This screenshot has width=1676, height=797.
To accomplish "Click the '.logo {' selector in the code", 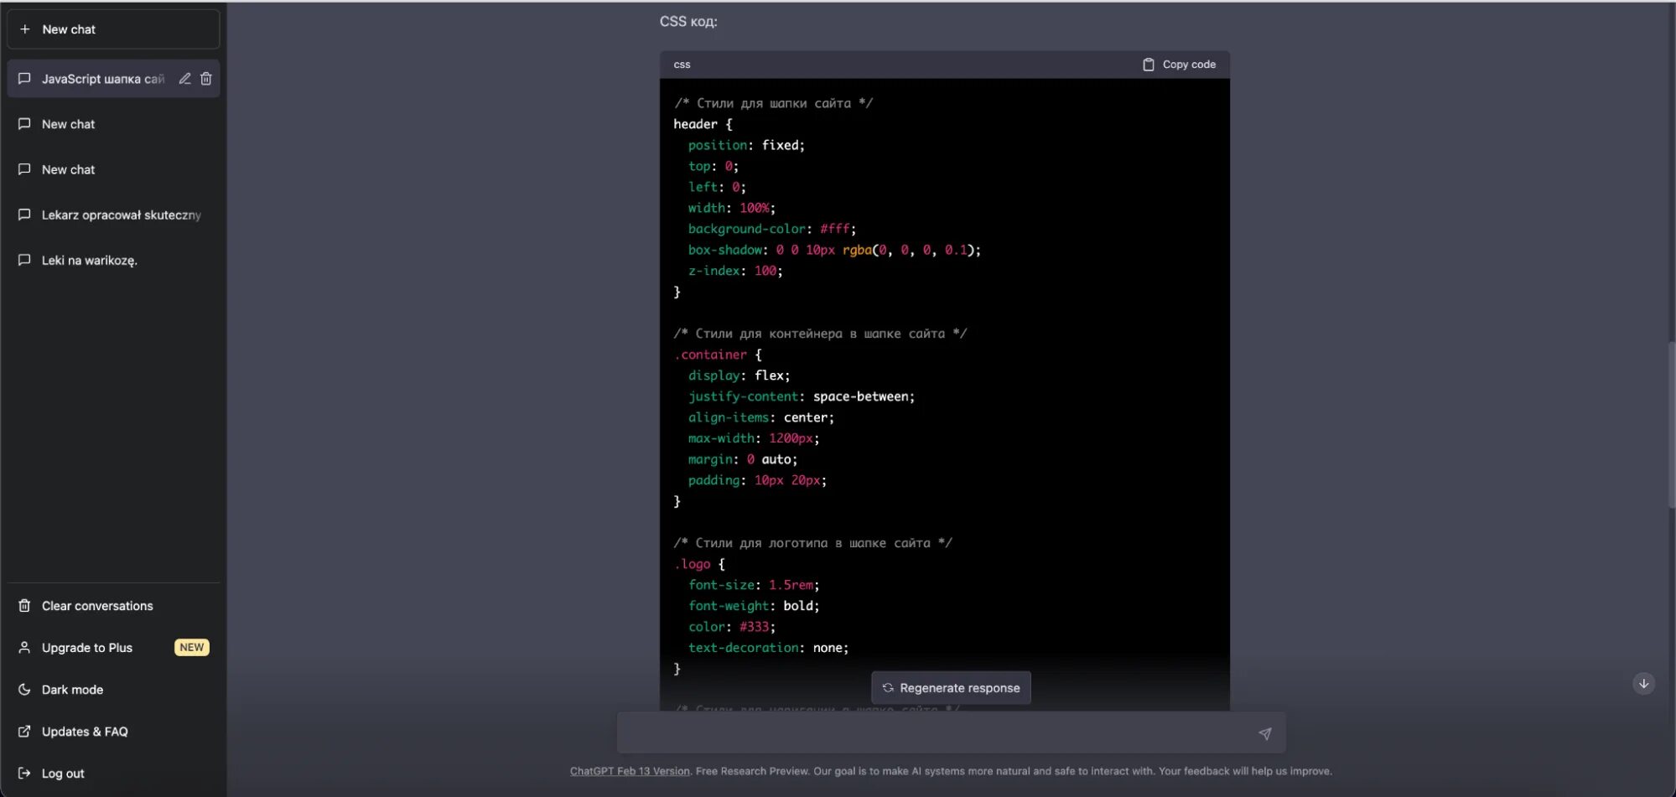I will (x=699, y=564).
